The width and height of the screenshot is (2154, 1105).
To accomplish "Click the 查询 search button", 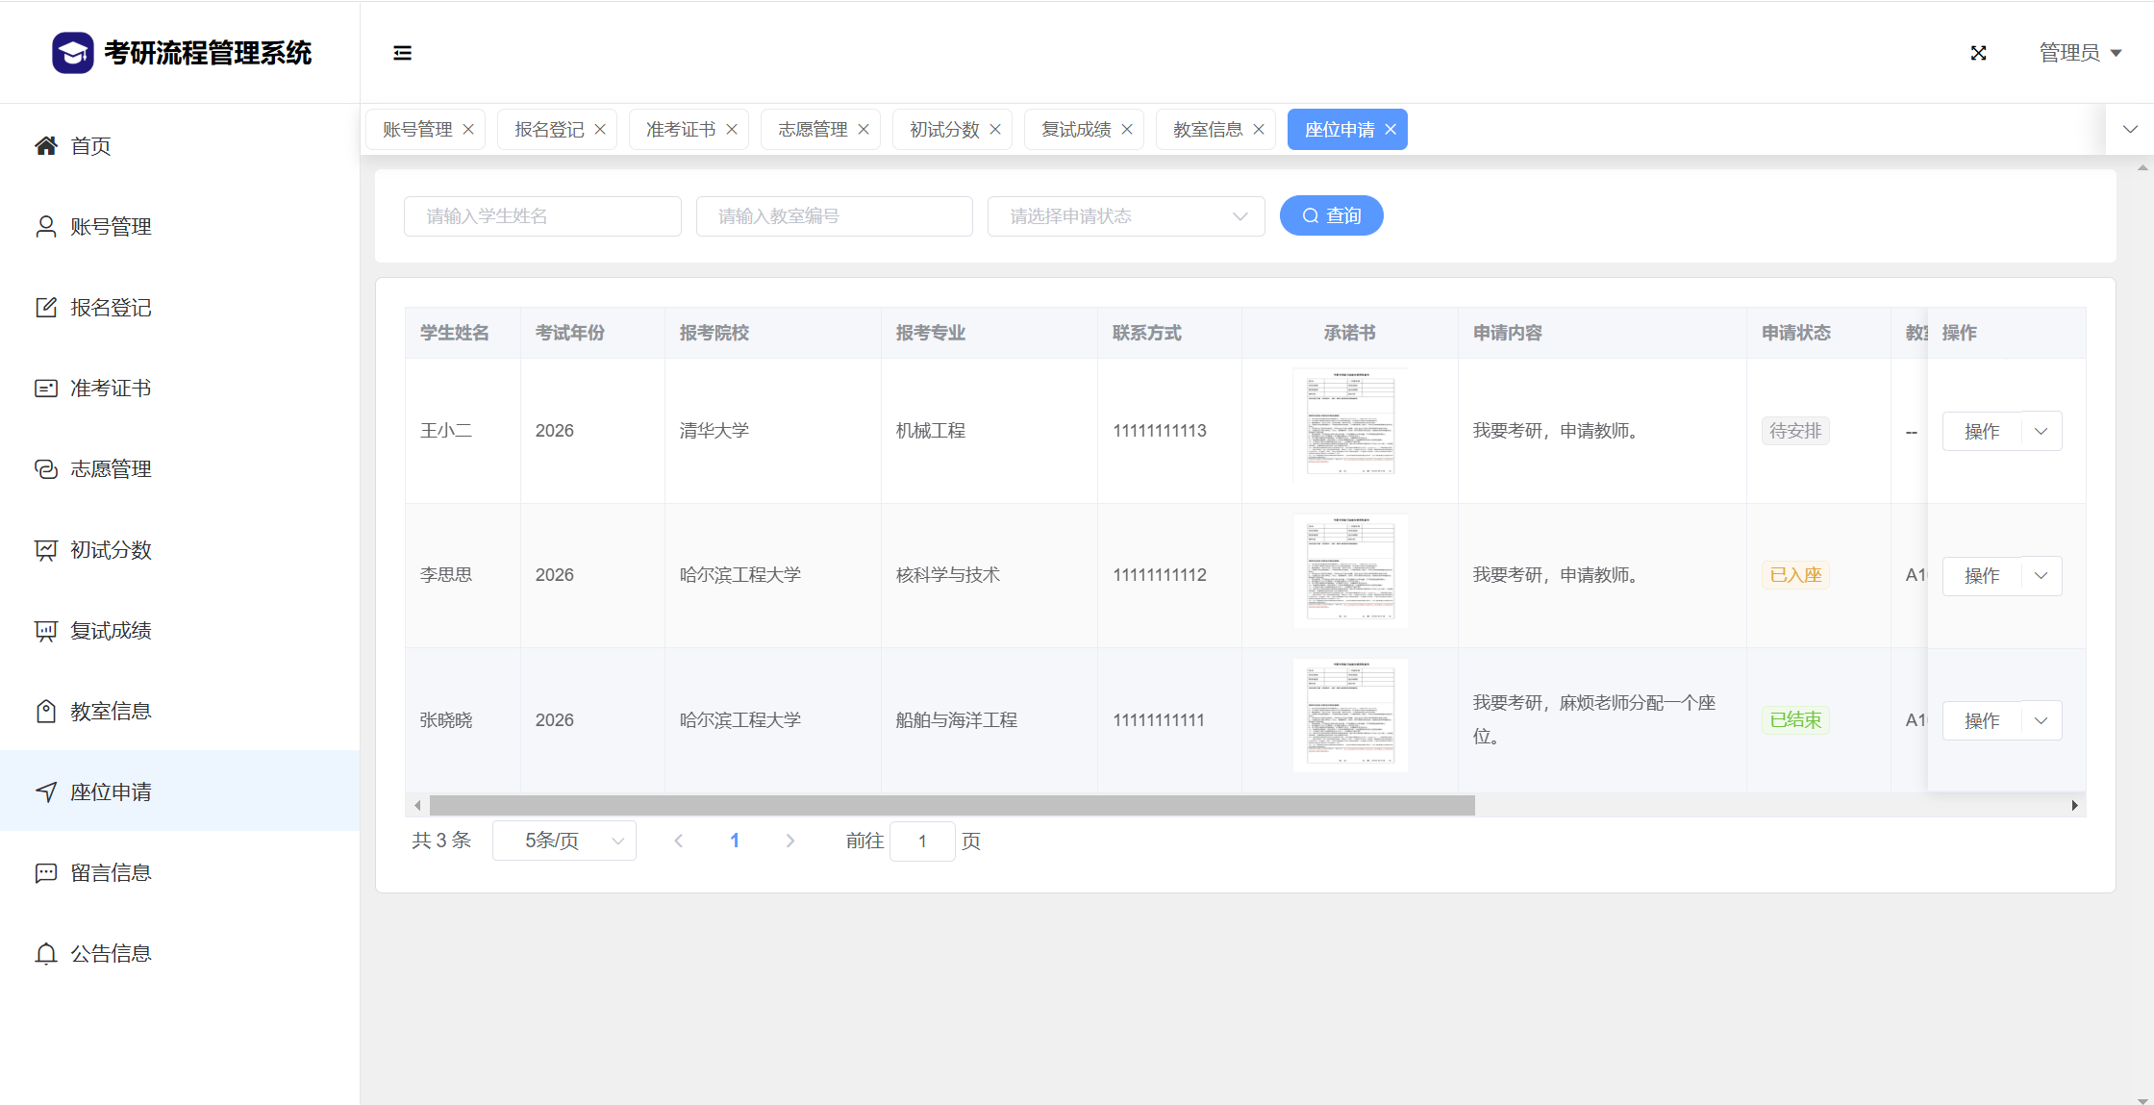I will pos(1331,216).
